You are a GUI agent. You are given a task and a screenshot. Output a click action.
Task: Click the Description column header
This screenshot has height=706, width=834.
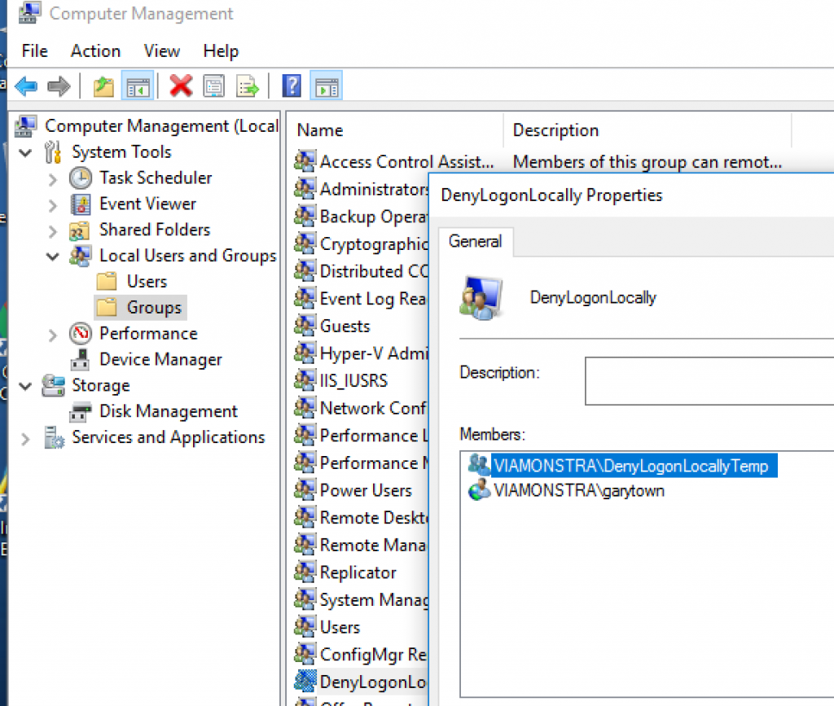pyautogui.click(x=555, y=129)
